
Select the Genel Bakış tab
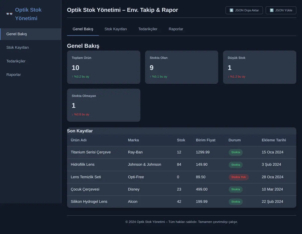(83, 29)
